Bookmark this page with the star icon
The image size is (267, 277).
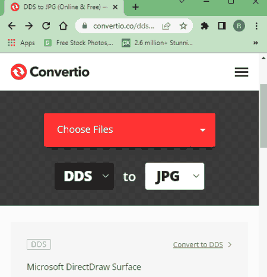tap(183, 26)
